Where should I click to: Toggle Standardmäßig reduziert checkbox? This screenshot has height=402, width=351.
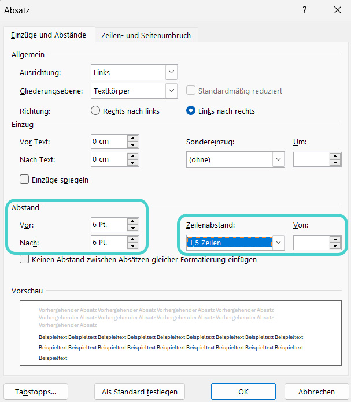[190, 91]
